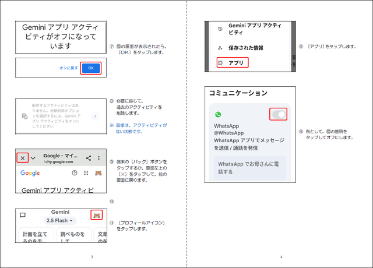Click the Gemini アプリ アクティビ page heading
This screenshot has height=268, width=373.
click(58, 191)
